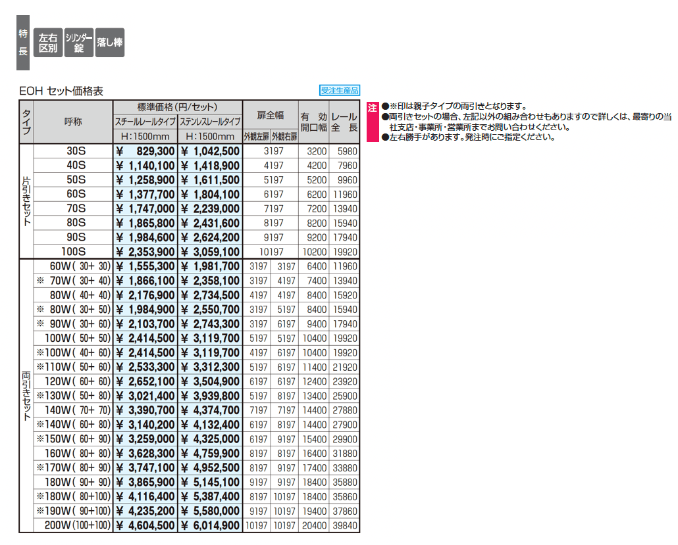This screenshot has height=545, width=678.
Task: Click the 特長 vertical label
Action: (x=23, y=43)
